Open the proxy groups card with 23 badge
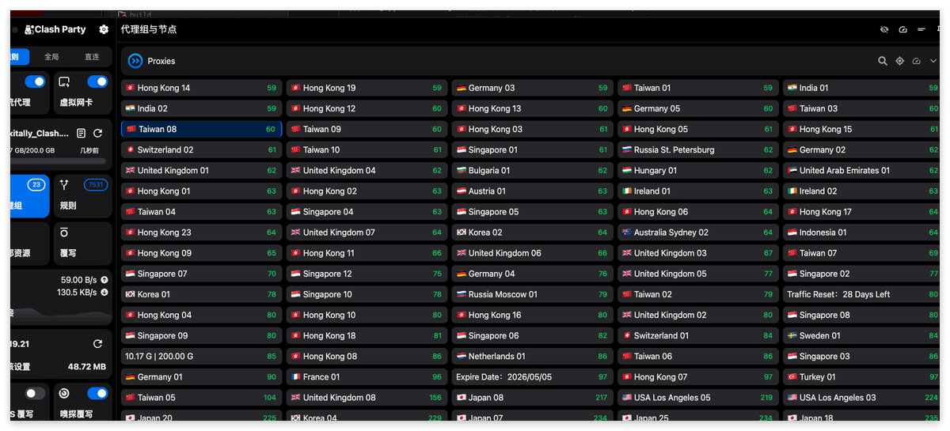The width and height of the screenshot is (950, 431). (x=30, y=196)
